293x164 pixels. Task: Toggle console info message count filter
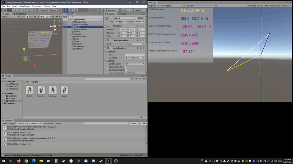coord(133,124)
